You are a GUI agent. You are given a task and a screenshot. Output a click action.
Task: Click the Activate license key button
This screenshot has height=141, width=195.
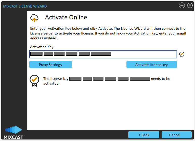(x=151, y=64)
